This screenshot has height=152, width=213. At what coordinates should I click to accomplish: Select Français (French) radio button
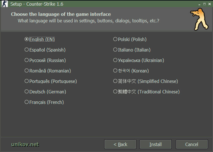click(27, 102)
